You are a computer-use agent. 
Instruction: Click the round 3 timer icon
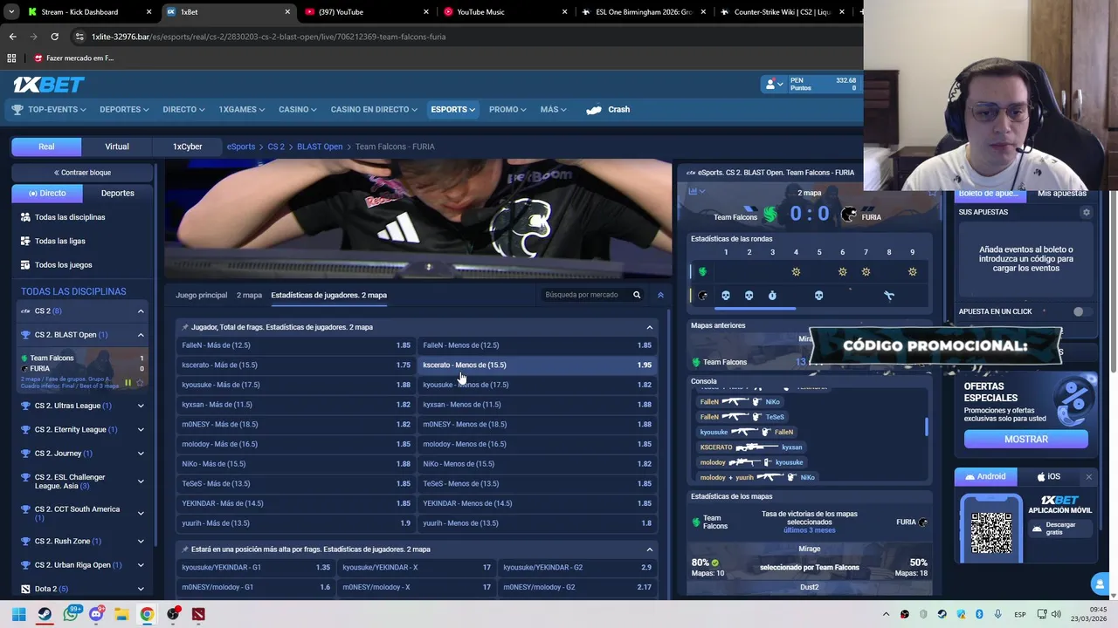[x=772, y=296]
